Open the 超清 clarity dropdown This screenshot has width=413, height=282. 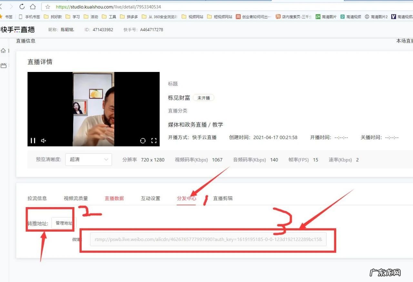coord(88,159)
